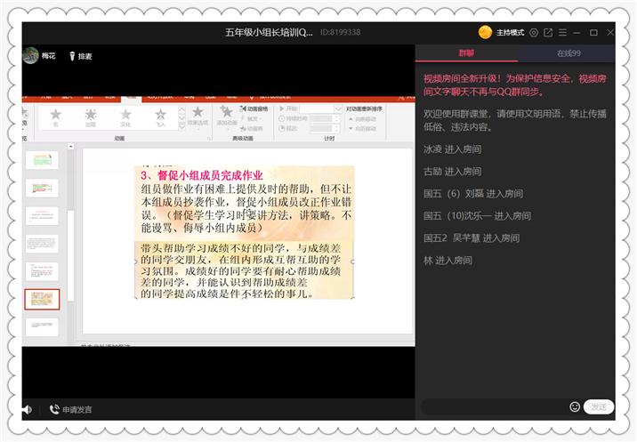This screenshot has height=442, width=637.
Task: Click the 申请发言 request-to-speak phone icon
Action: pos(54,409)
